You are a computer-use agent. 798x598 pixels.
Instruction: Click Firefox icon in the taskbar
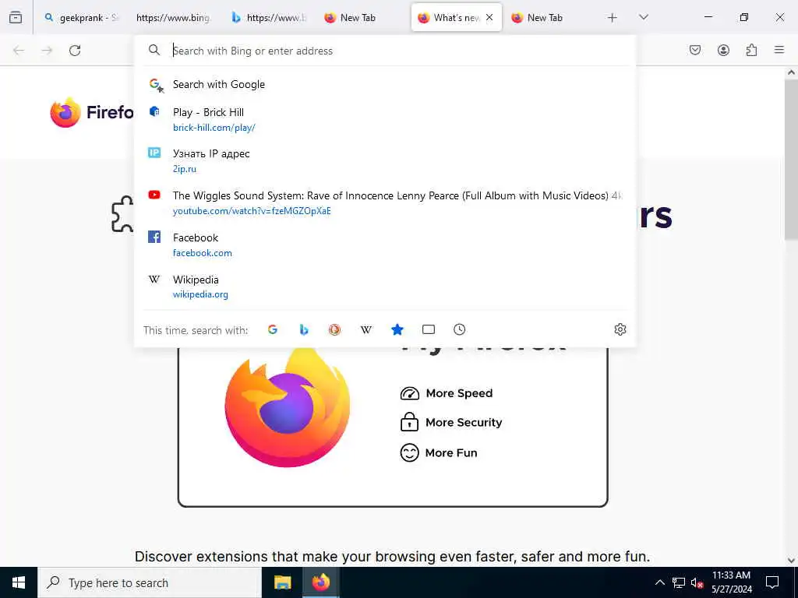pos(320,582)
